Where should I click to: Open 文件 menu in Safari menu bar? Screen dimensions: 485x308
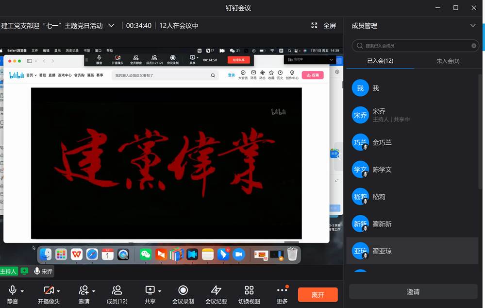(34, 51)
